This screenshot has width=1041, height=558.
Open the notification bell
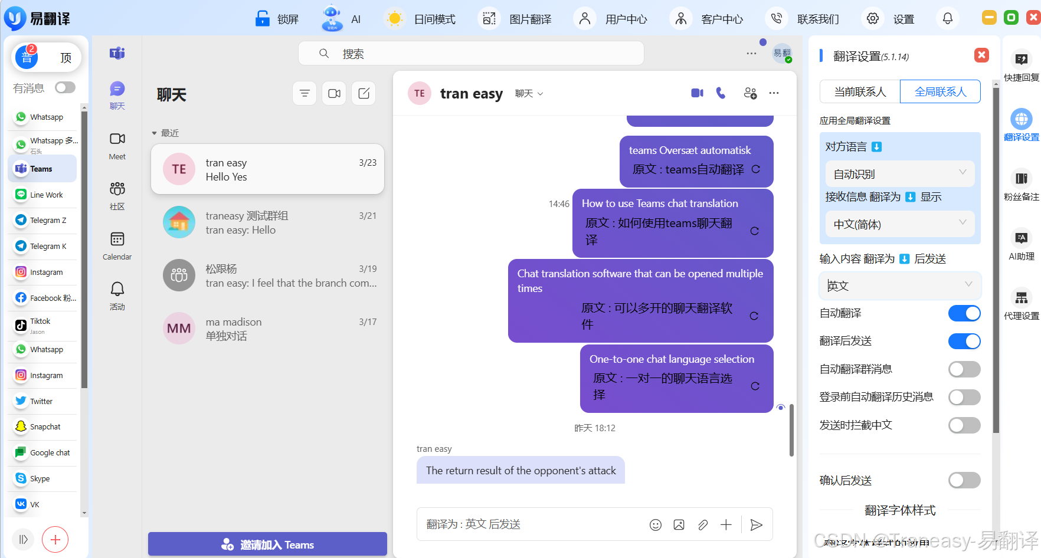947,19
